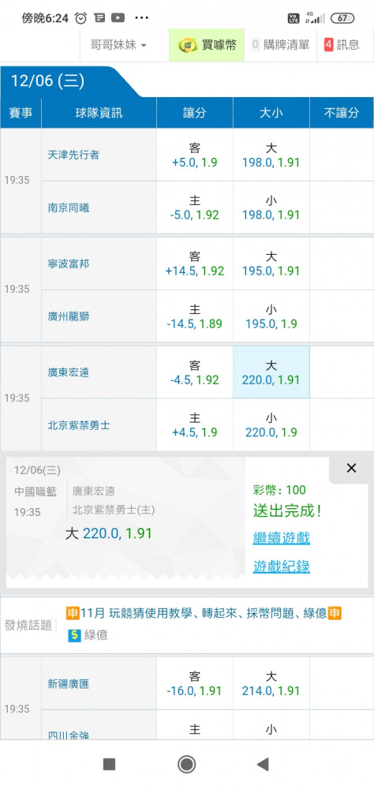Viewport: 374px width, 789px height.
Task: Tap the Android home circle button
Action: (x=187, y=765)
